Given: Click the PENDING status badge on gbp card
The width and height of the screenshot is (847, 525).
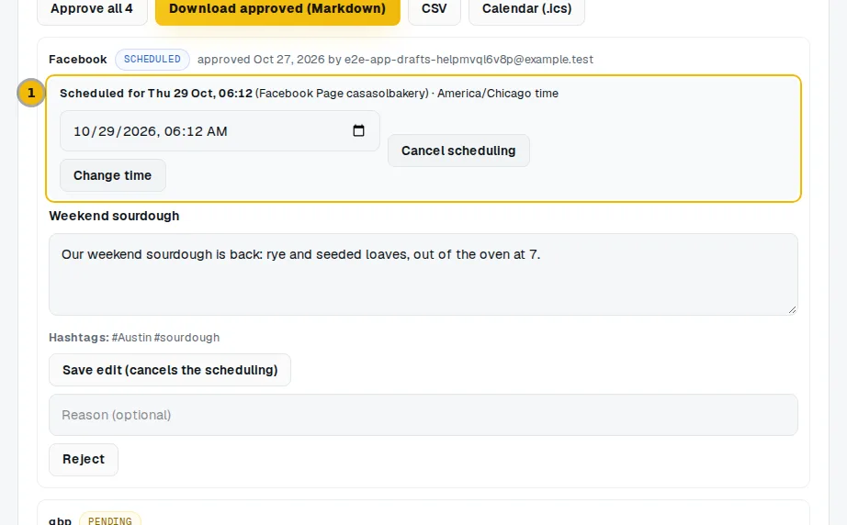Looking at the screenshot, I should click(110, 520).
